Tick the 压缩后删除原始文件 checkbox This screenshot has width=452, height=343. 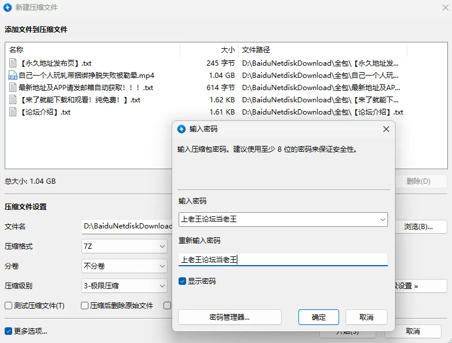click(85, 305)
